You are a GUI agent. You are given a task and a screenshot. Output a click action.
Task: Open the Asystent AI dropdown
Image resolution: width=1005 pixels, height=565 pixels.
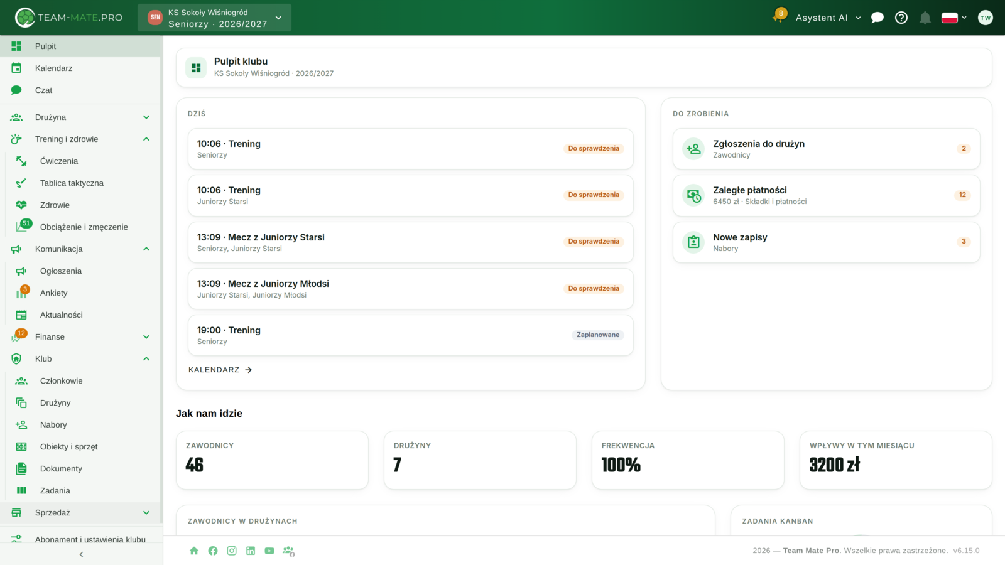pyautogui.click(x=828, y=18)
